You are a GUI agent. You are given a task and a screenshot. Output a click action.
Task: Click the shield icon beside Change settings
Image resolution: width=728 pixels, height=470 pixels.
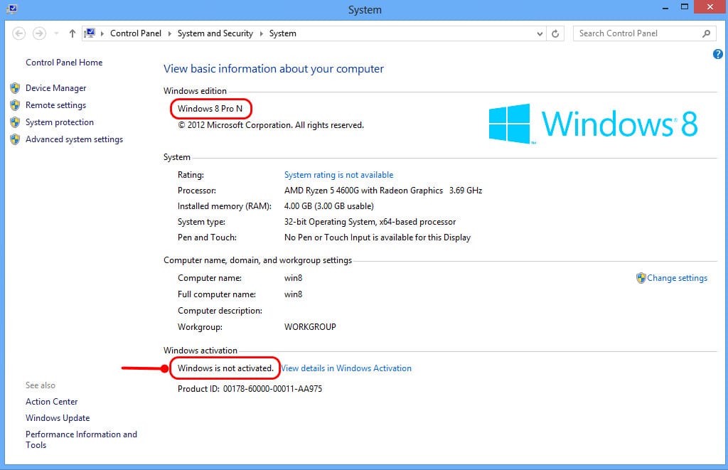point(641,278)
